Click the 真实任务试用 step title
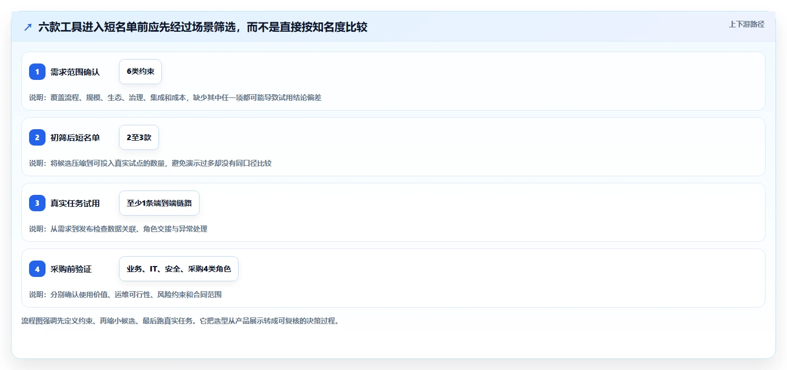 click(x=75, y=203)
